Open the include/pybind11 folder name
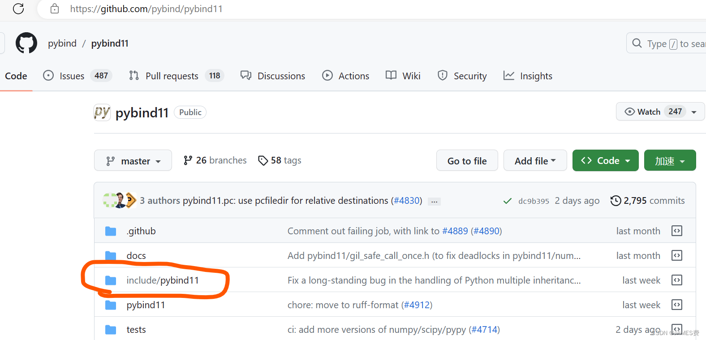 [163, 280]
